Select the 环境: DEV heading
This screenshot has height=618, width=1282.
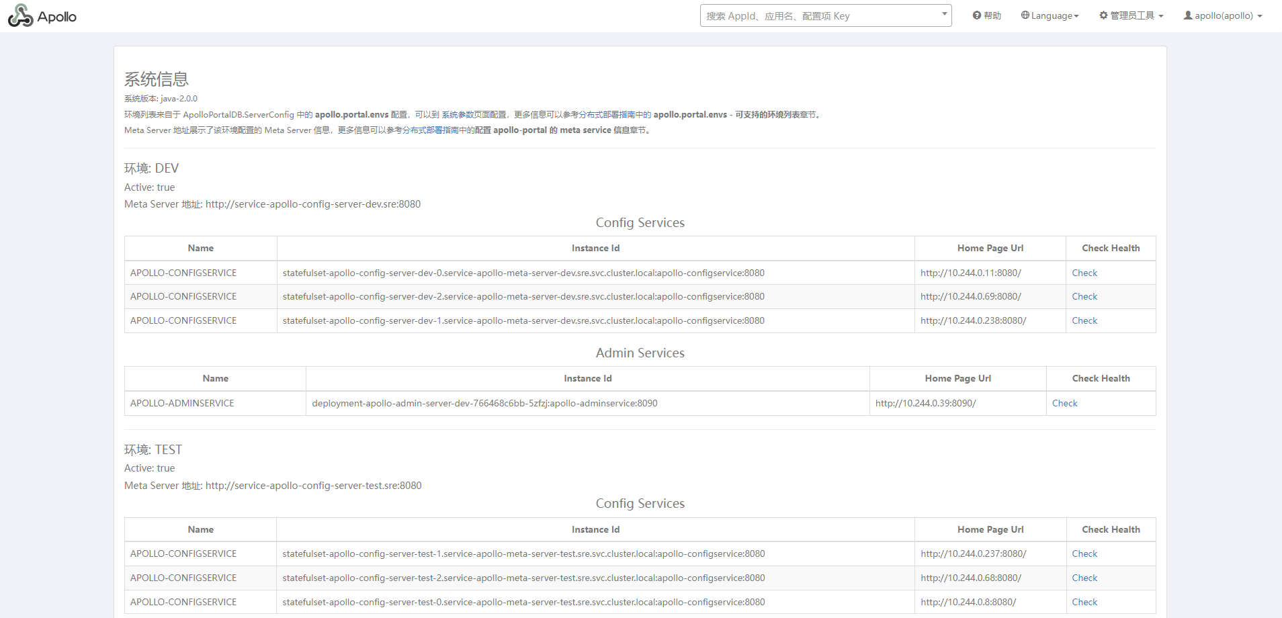[x=151, y=168]
